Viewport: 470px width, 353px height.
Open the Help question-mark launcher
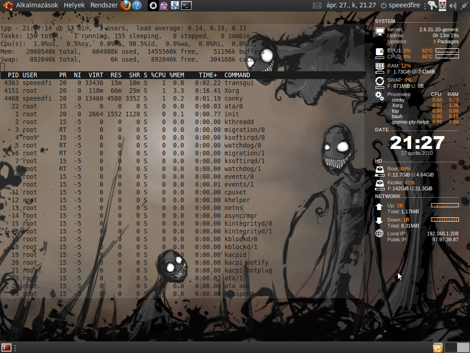(x=137, y=5)
